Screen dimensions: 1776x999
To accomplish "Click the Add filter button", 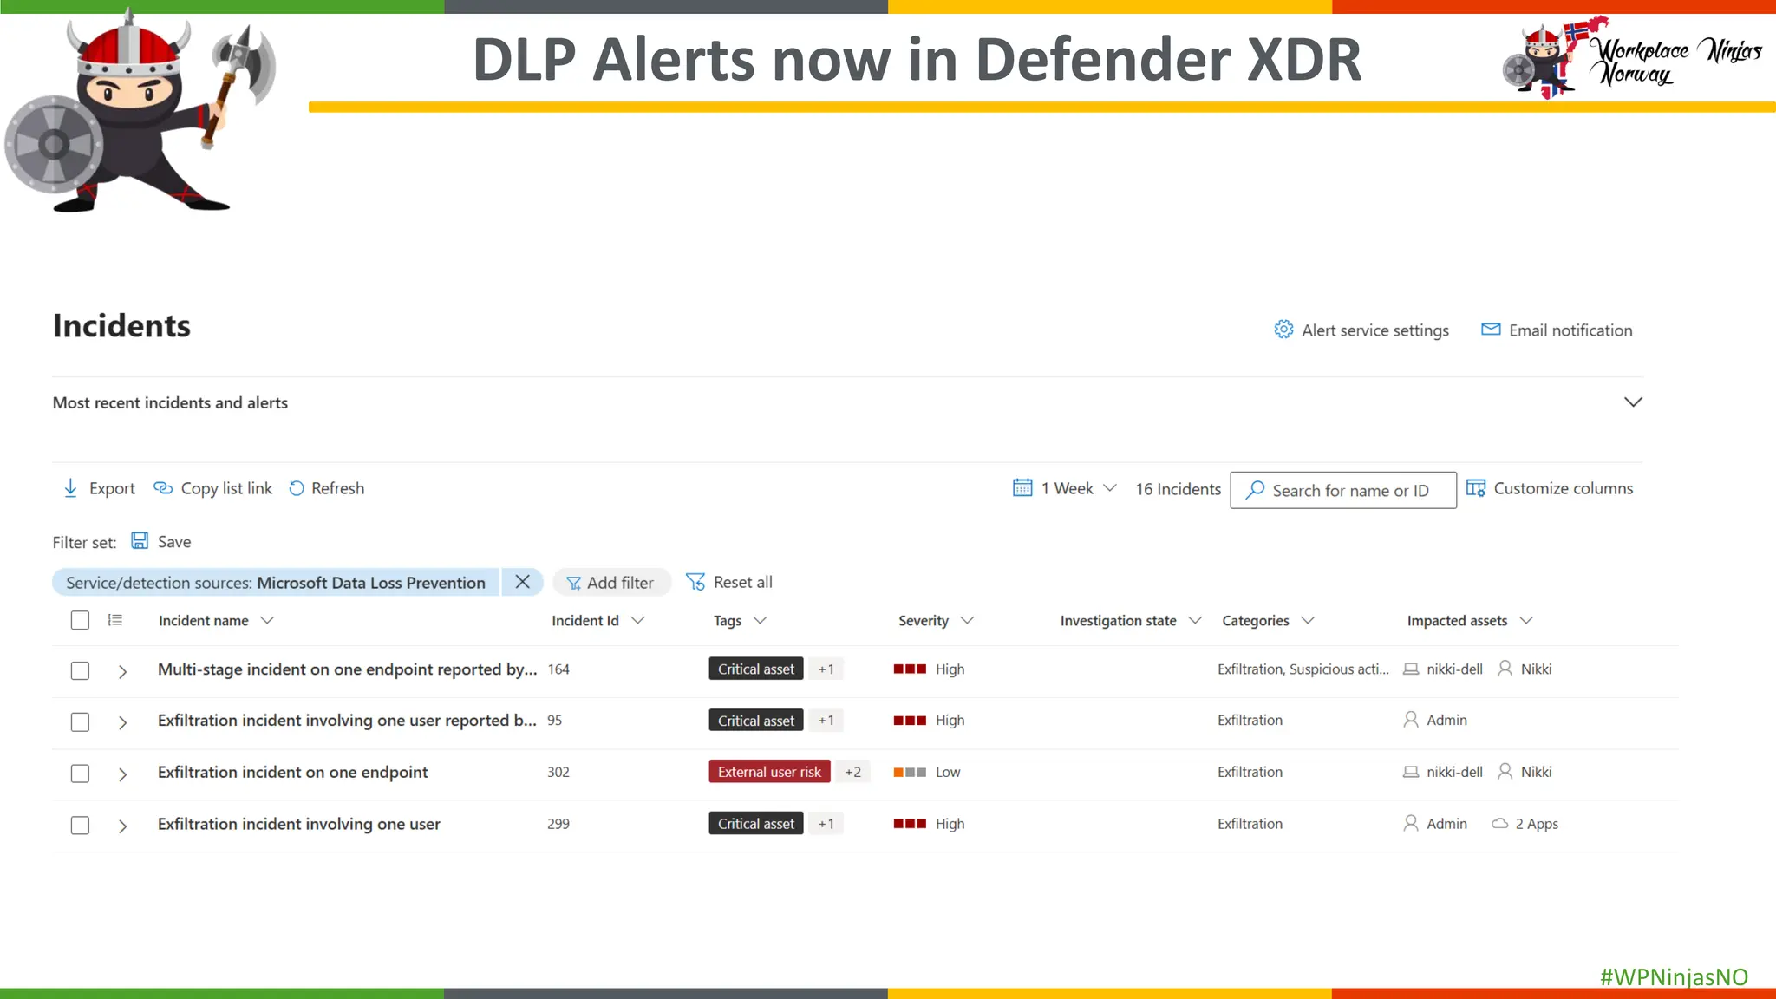I will 611,583.
